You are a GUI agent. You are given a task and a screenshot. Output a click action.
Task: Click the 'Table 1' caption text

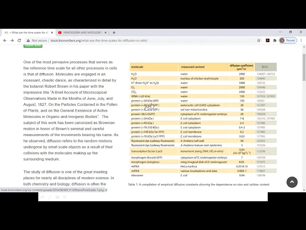tap(198, 184)
